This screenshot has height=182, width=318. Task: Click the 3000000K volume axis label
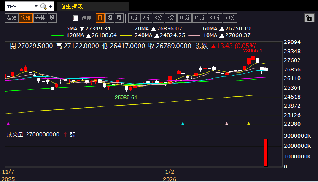[297, 136]
